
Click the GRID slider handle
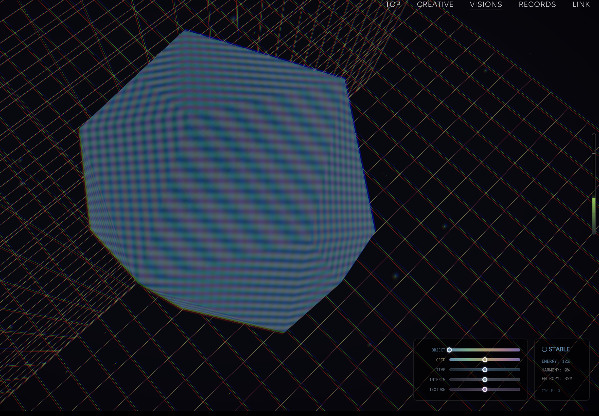485,360
